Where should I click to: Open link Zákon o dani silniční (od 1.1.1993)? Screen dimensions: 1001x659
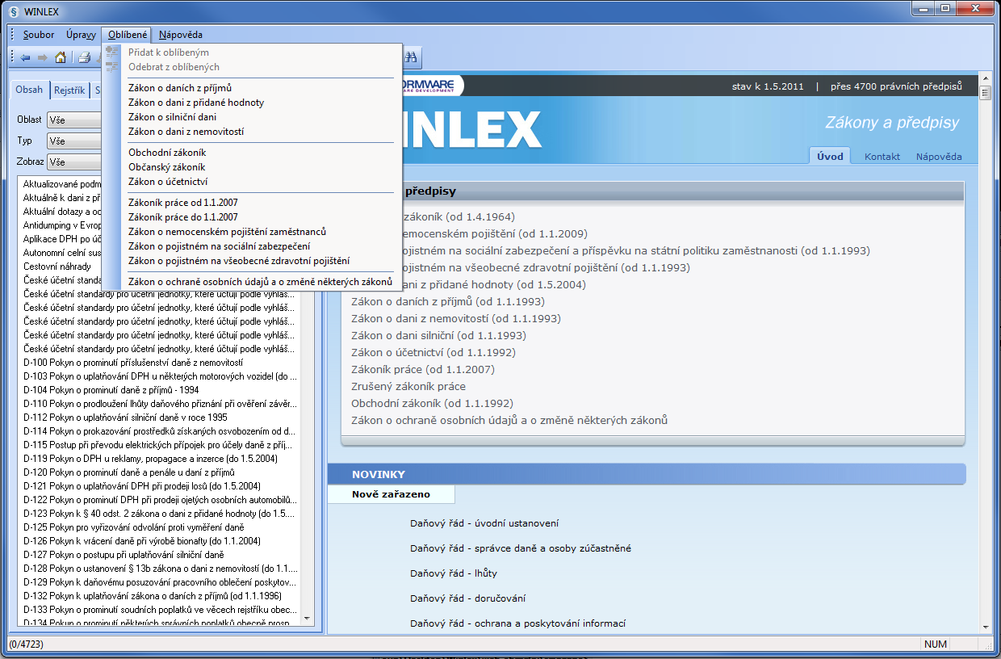[438, 335]
